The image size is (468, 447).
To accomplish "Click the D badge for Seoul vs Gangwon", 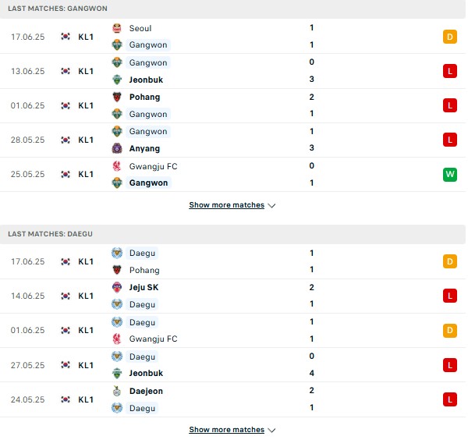I will 450,37.
